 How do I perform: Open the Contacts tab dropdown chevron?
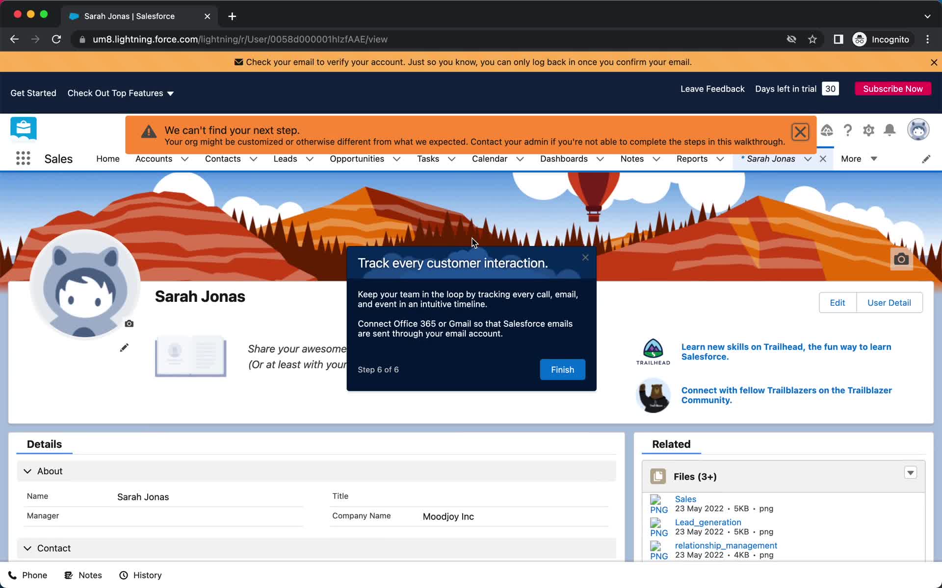pyautogui.click(x=254, y=159)
